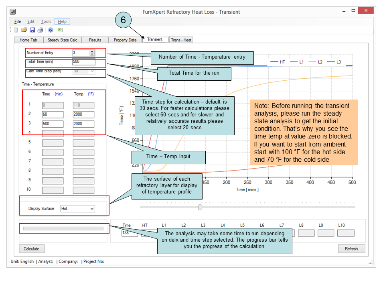Screen dimensions: 385x289
Task: Click the New file toolbar icon
Action: [x=16, y=30]
